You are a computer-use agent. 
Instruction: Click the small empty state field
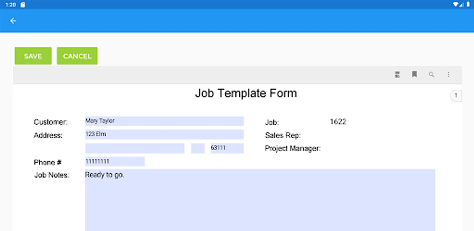[198, 148]
